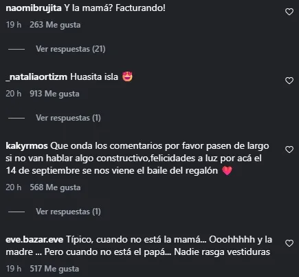Open kakyrmos's profile from the username

click(27, 146)
